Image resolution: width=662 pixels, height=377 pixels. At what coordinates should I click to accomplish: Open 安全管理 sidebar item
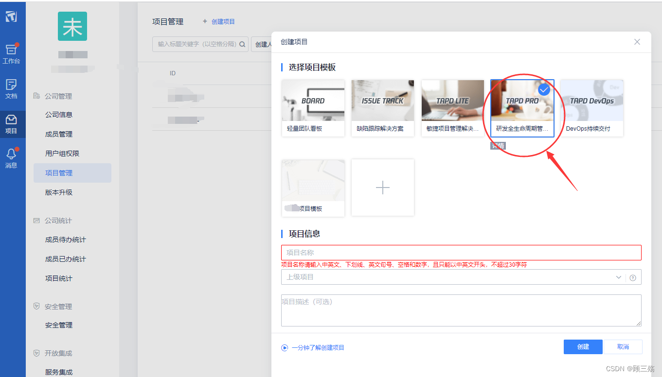tap(59, 325)
